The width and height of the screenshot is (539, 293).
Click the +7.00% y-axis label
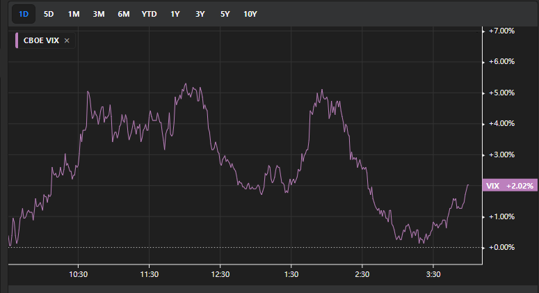501,31
